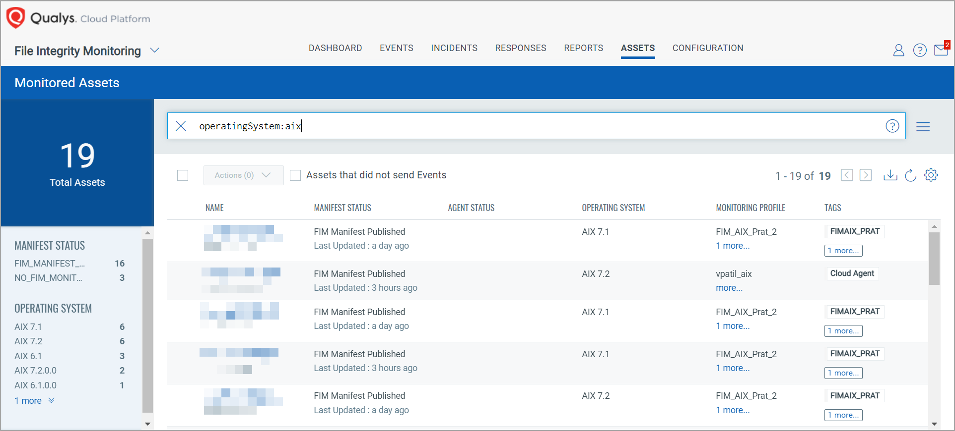The image size is (955, 431).
Task: Open the DASHBOARD tab
Action: tap(336, 48)
